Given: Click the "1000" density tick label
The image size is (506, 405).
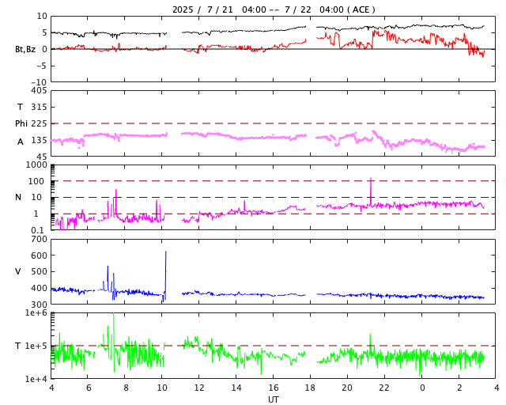Looking at the screenshot, I should (x=36, y=165).
